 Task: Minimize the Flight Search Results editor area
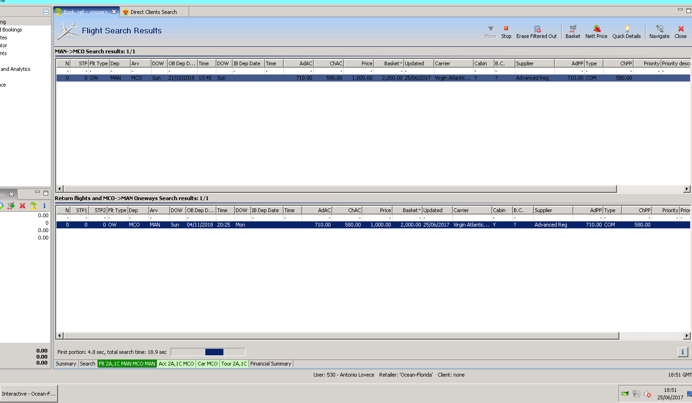point(680,10)
